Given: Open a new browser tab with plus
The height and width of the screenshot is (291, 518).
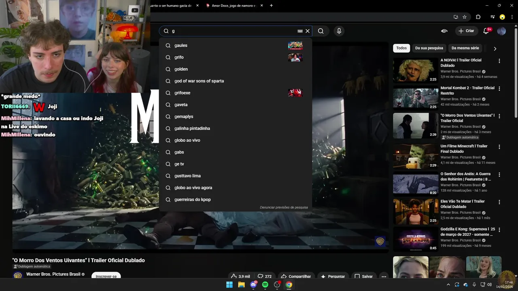Looking at the screenshot, I should coord(271,6).
